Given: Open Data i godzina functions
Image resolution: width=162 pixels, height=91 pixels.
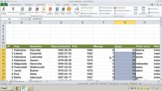Looking at the screenshot, I should point(50,11).
